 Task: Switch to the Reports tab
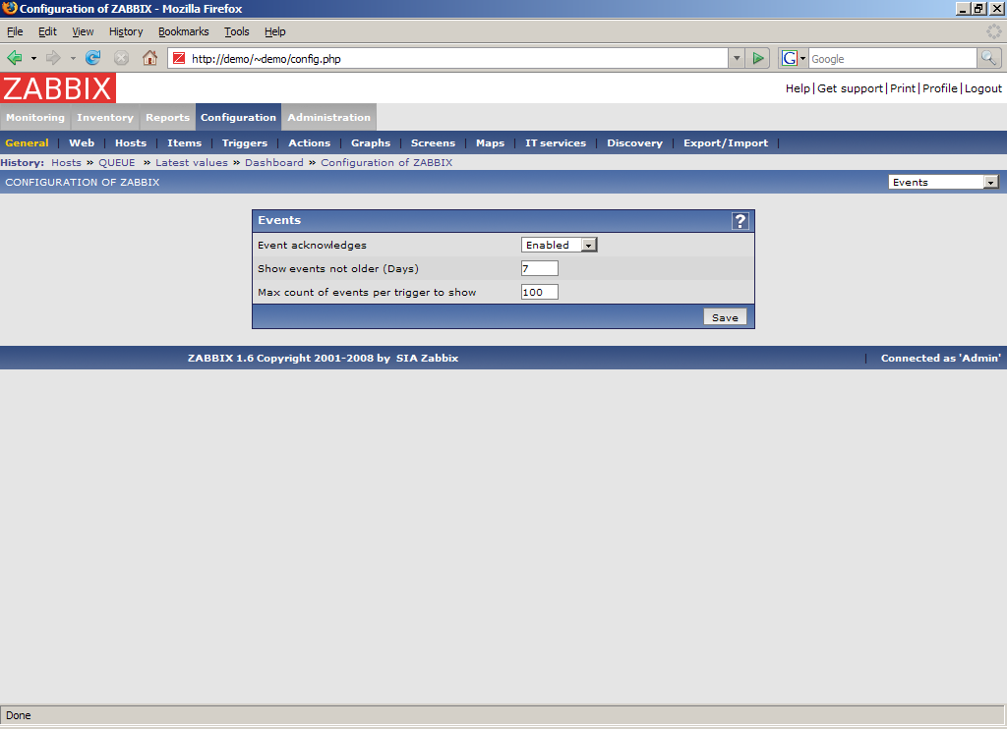(x=167, y=118)
